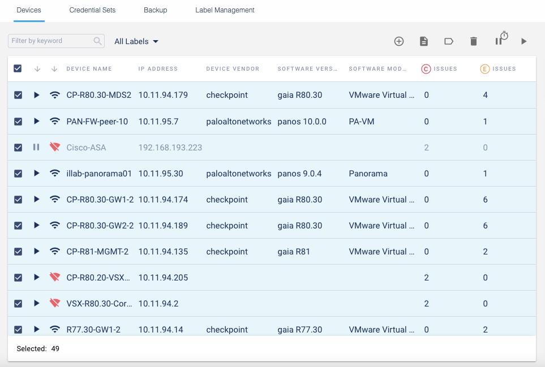Click the Filter by keyword field
The height and width of the screenshot is (367, 545).
[x=50, y=41]
